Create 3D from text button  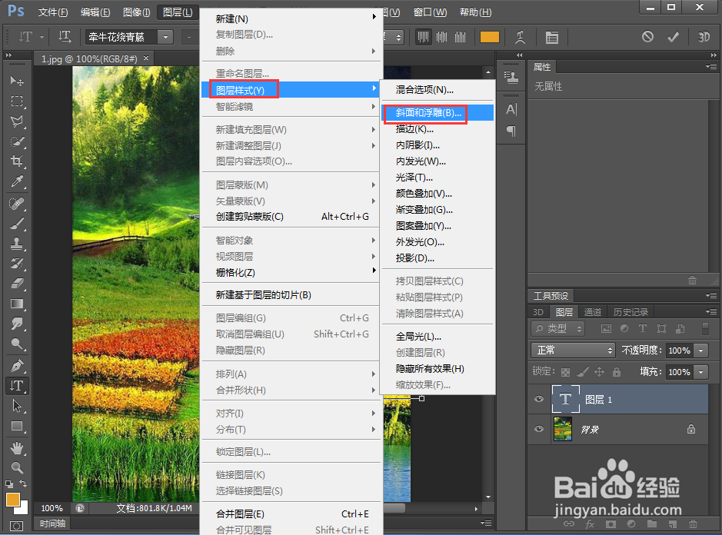click(x=704, y=37)
